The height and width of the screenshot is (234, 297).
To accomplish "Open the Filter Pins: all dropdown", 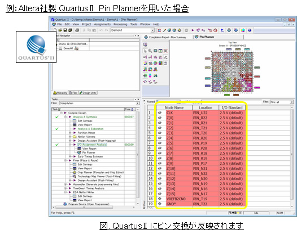I will coord(292,102).
